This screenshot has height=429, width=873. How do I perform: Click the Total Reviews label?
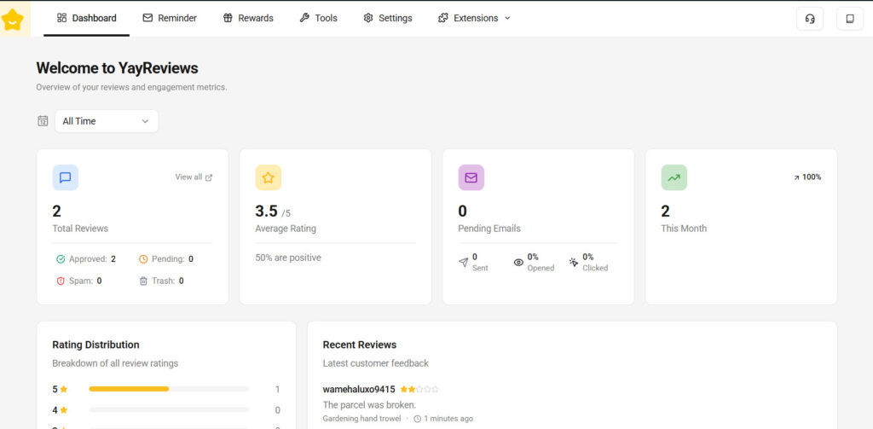click(80, 229)
